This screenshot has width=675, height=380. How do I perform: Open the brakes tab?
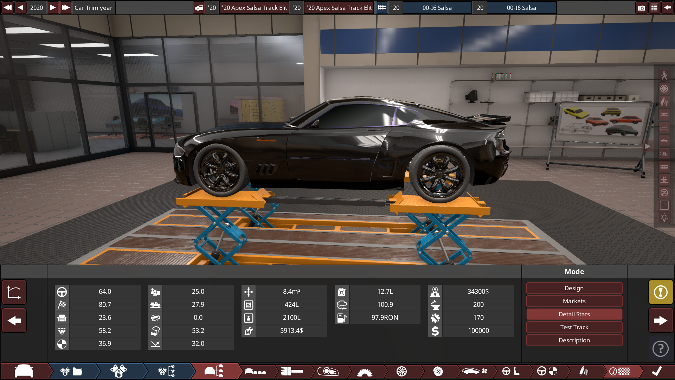click(438, 371)
